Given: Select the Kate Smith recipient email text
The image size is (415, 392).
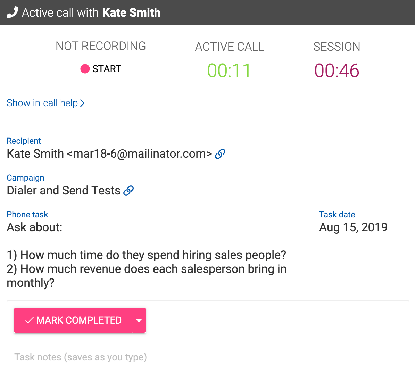Looking at the screenshot, I should [x=109, y=153].
